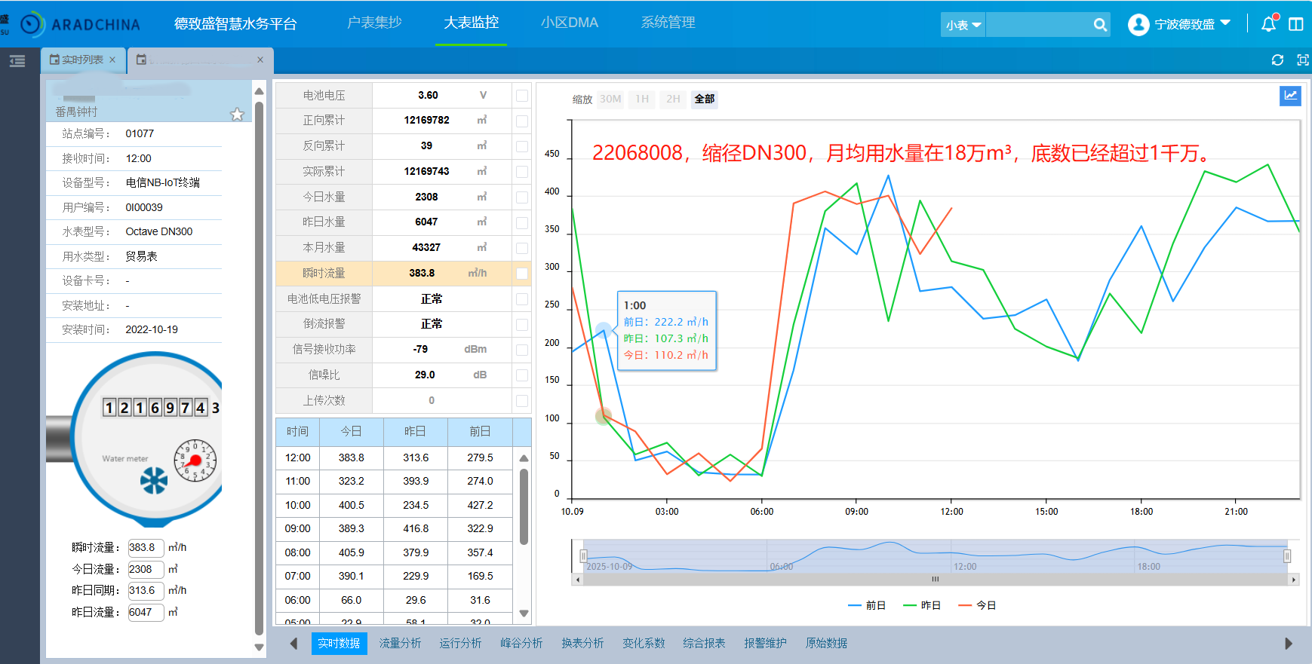Click the chart range slider left handle
This screenshot has height=664, width=1312.
(582, 556)
